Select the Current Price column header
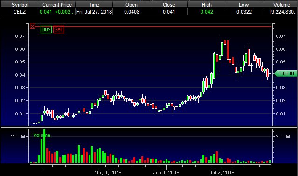 tap(57, 5)
